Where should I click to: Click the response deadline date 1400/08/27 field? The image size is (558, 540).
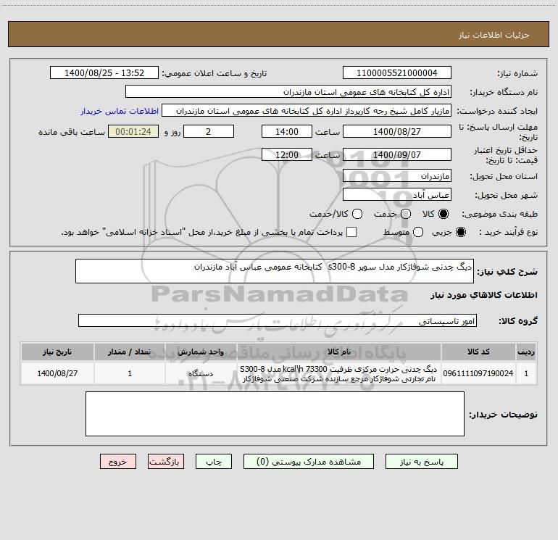(397, 131)
